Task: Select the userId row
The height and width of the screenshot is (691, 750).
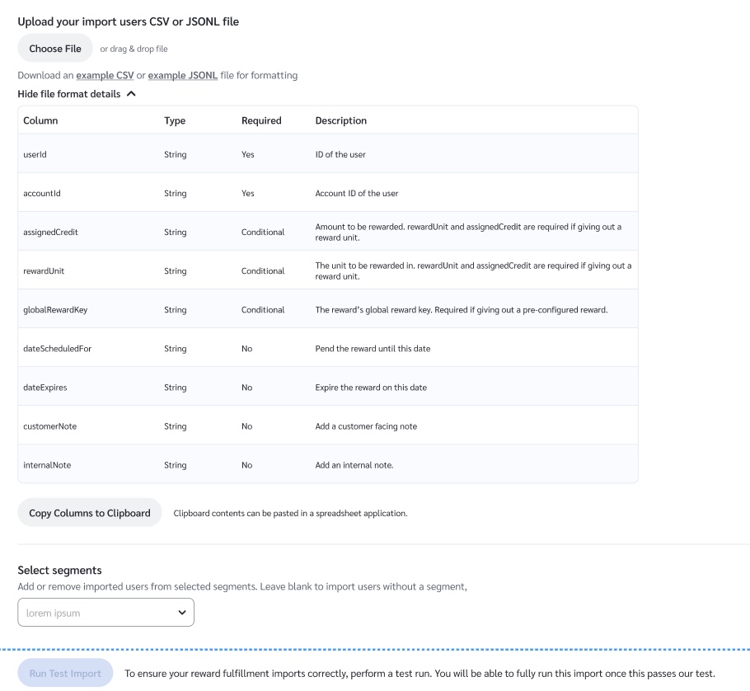Action: (x=35, y=154)
